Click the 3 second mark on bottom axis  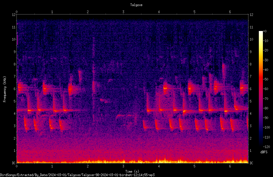(x=123, y=166)
